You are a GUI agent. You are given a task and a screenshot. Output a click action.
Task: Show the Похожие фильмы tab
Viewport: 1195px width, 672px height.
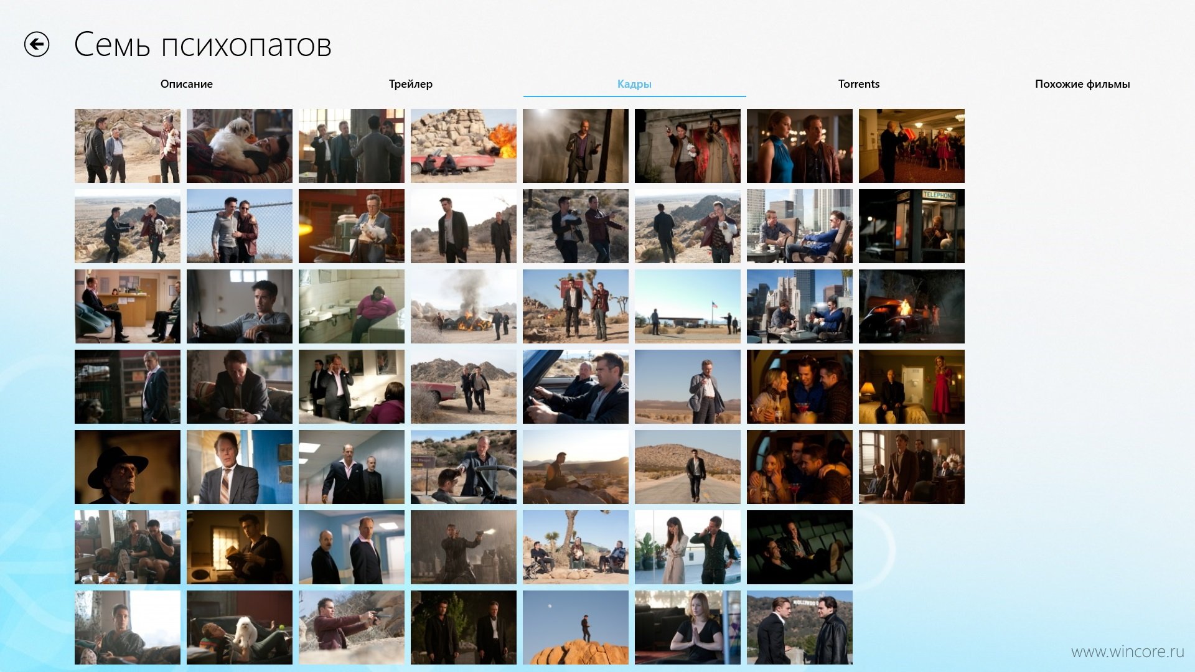[x=1082, y=84]
